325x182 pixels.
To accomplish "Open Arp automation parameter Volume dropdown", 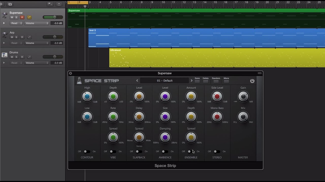I will [x=37, y=43].
